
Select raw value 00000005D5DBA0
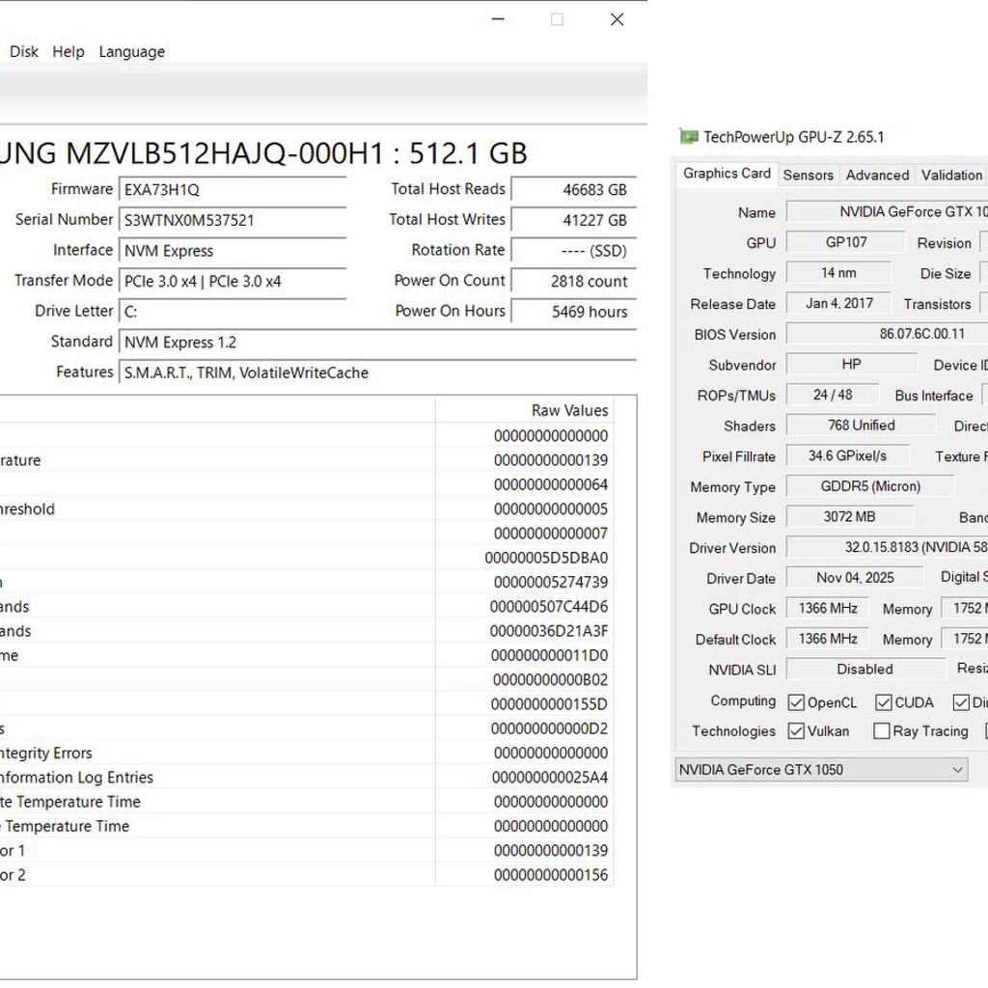(x=546, y=558)
